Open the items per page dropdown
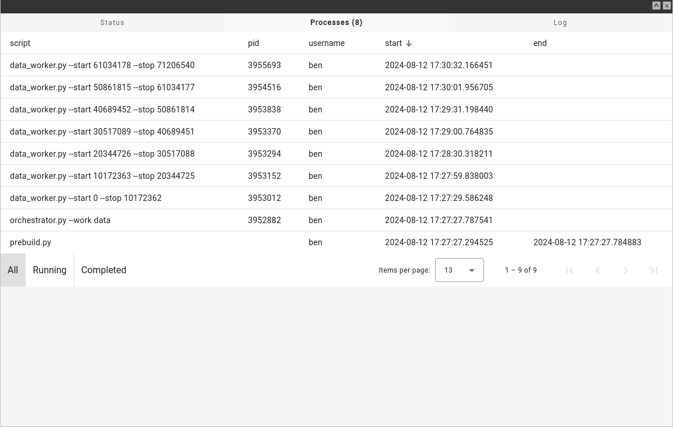The width and height of the screenshot is (673, 427). [460, 270]
